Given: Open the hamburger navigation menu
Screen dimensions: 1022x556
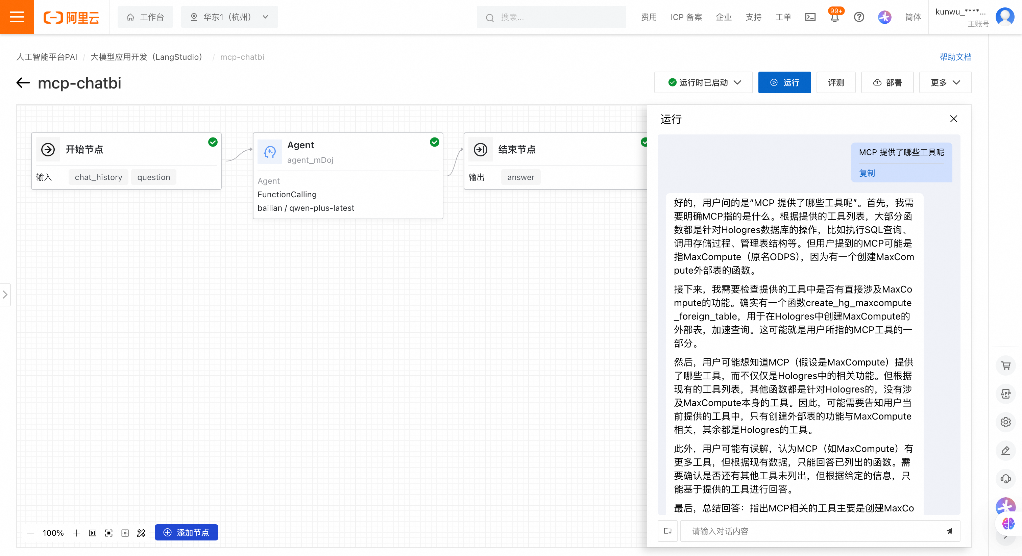Looking at the screenshot, I should click(17, 17).
